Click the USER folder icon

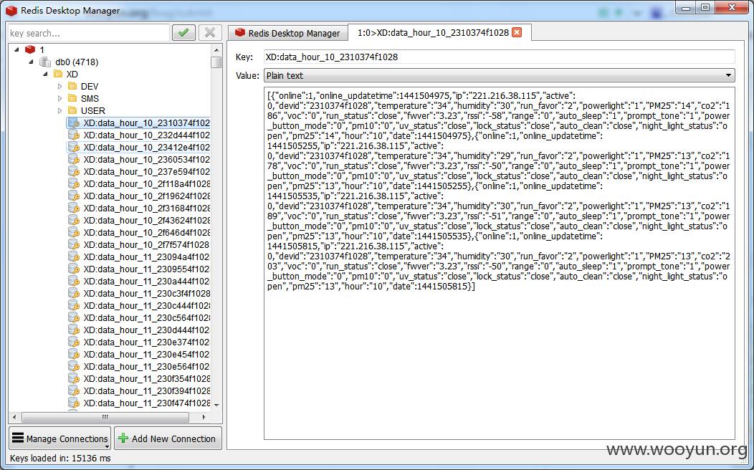(x=72, y=110)
